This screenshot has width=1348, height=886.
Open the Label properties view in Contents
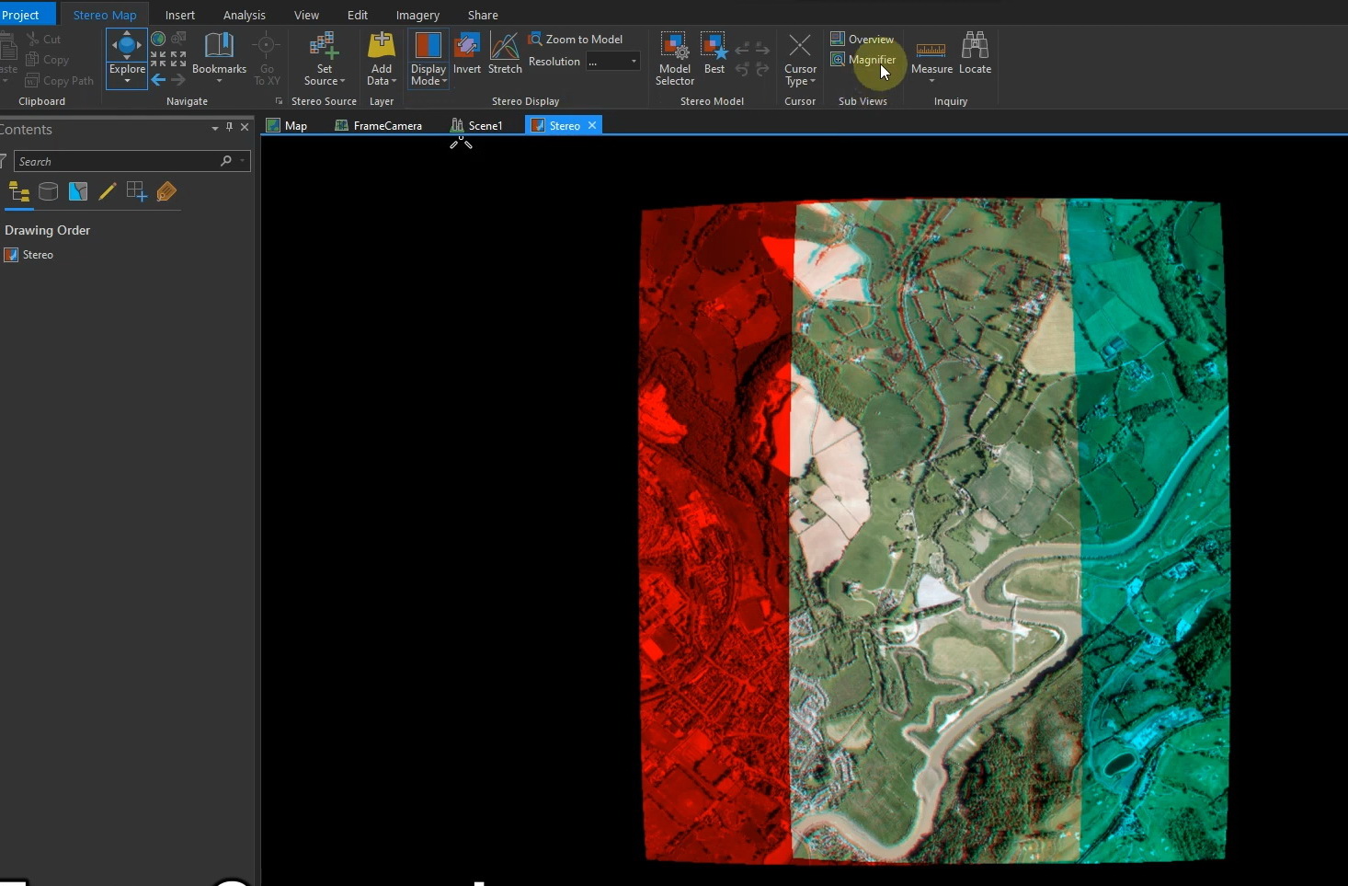[x=166, y=191]
